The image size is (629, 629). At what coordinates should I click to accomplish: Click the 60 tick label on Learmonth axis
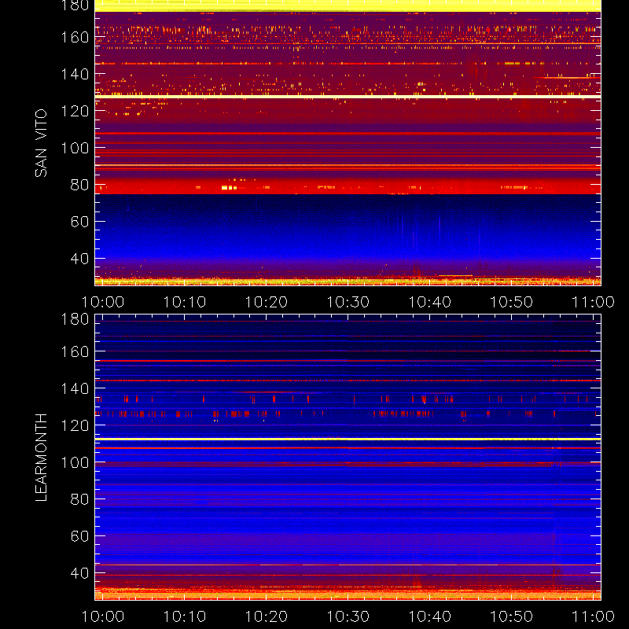pos(79,536)
